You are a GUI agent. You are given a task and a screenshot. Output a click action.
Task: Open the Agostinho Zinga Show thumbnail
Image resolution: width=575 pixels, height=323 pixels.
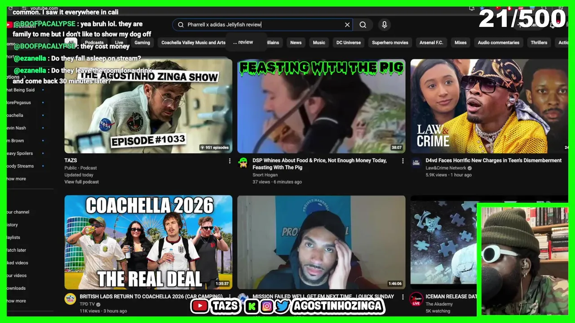pos(148,106)
